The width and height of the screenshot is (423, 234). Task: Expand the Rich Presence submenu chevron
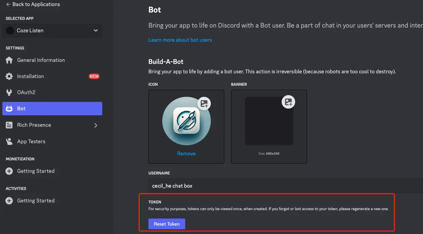95,125
